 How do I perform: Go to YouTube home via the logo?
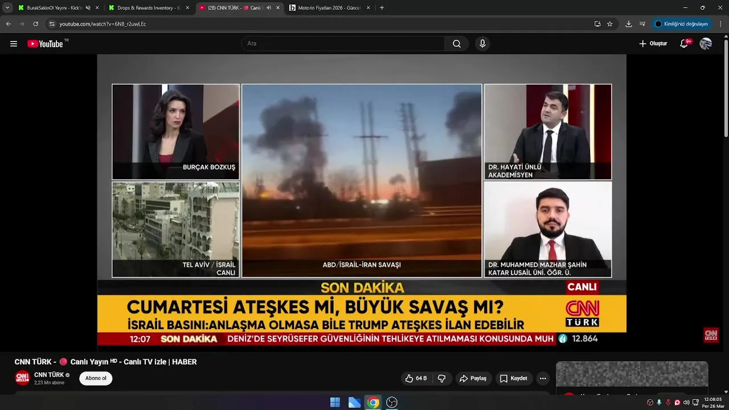[46, 44]
